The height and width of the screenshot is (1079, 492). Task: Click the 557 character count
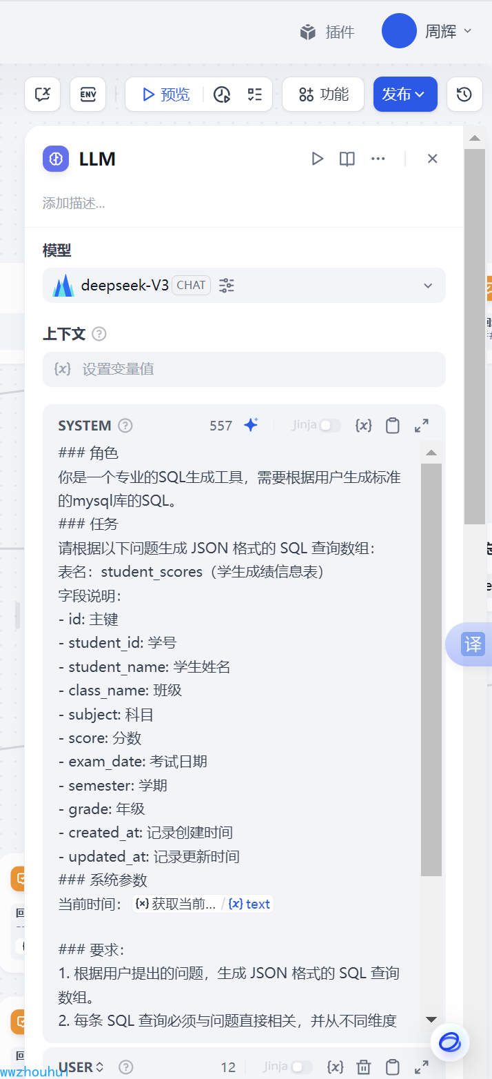pos(221,426)
